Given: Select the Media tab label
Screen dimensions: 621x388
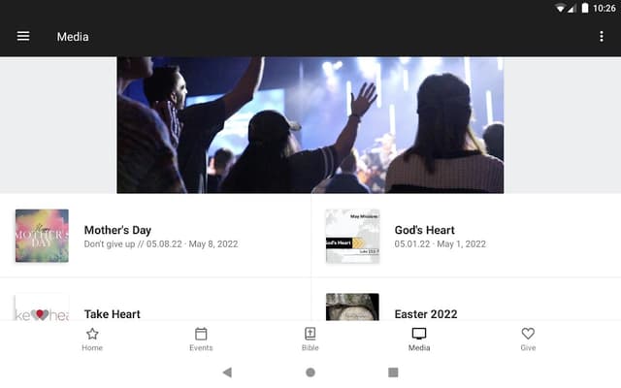Looking at the screenshot, I should coord(419,347).
